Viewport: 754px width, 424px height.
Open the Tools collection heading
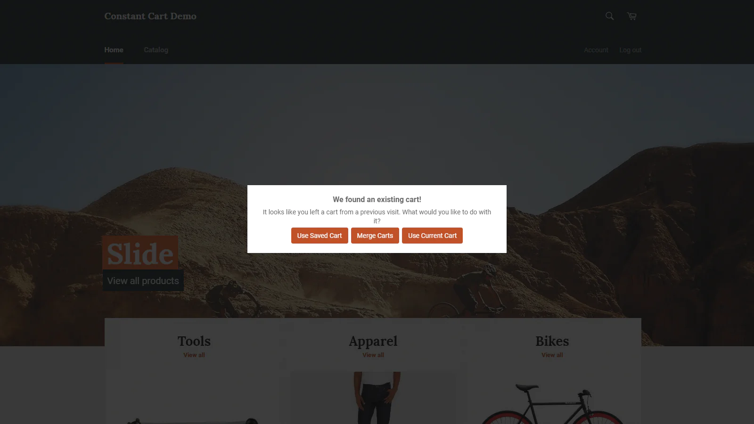click(x=194, y=341)
